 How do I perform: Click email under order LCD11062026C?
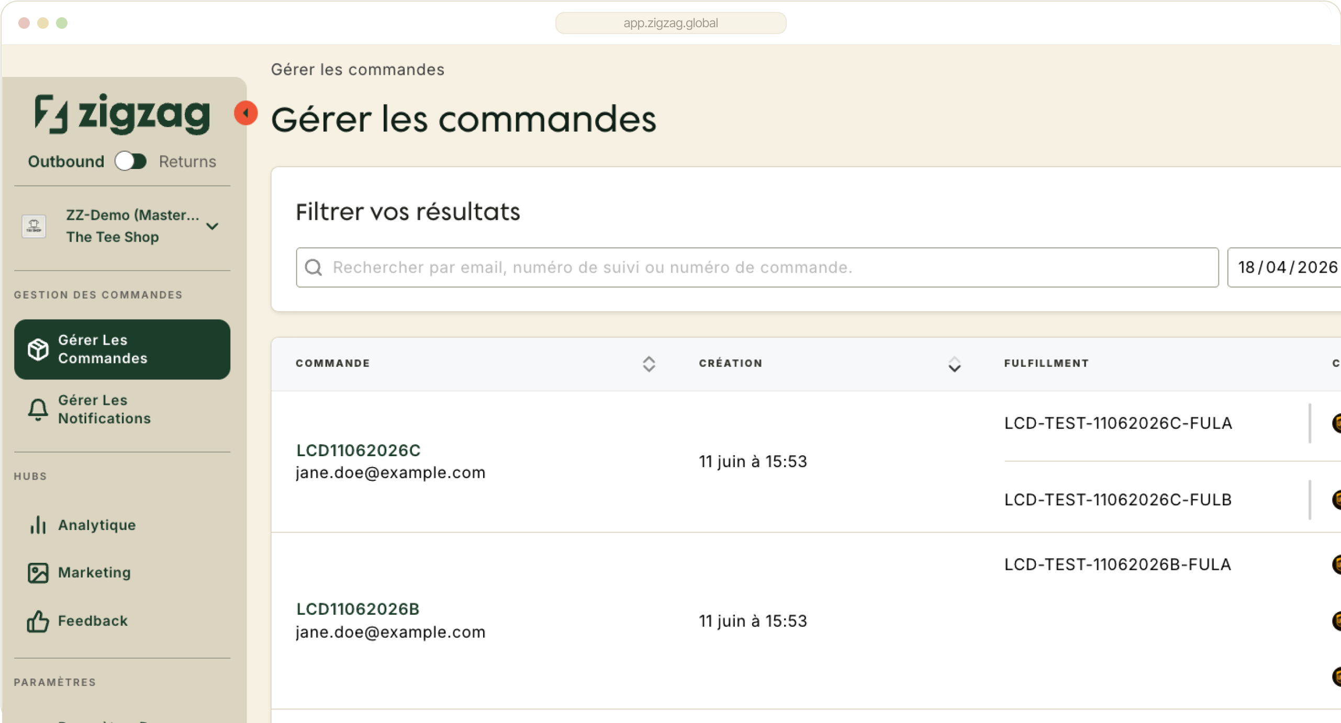click(x=390, y=472)
